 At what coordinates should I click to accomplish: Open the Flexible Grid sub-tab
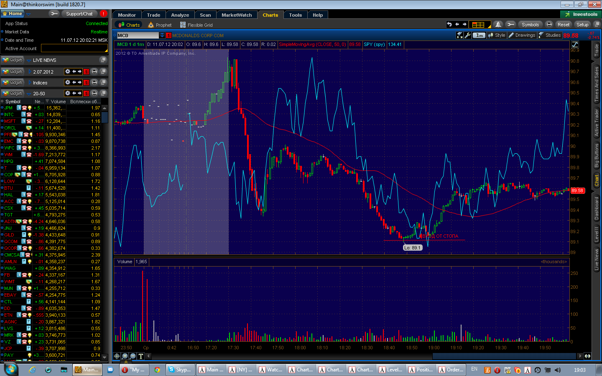click(x=196, y=25)
